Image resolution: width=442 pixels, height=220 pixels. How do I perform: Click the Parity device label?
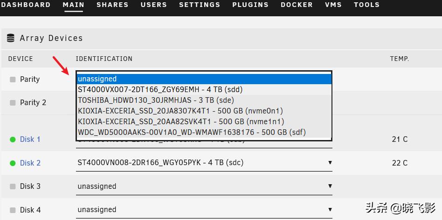tap(30, 80)
